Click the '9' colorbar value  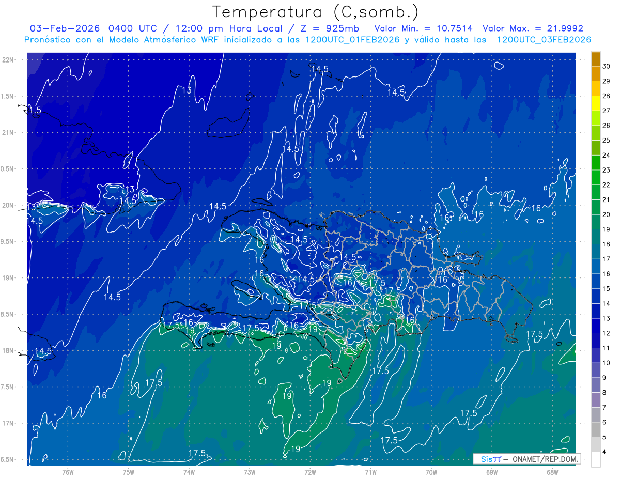pos(605,378)
